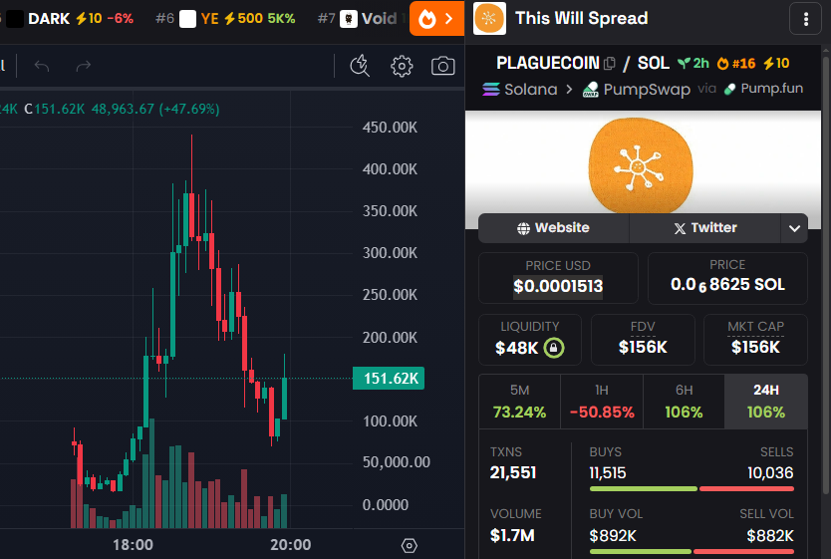831x559 pixels.
Task: Click the 151.62K current price label
Action: coord(389,379)
